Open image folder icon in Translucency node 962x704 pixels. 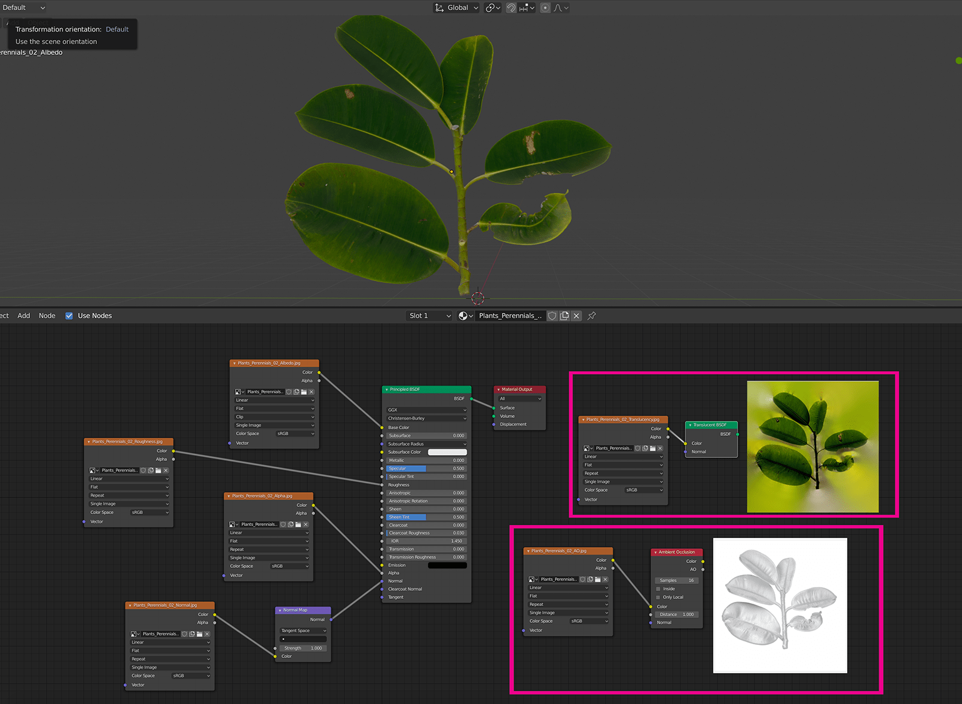tap(652, 448)
